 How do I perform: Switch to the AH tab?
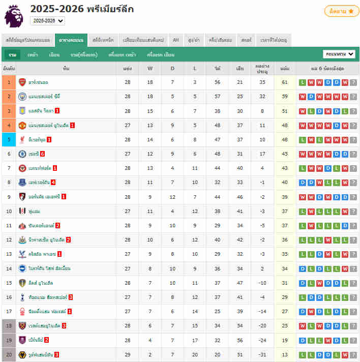[x=176, y=40]
